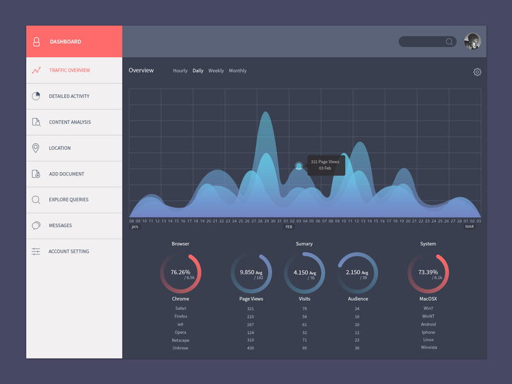Image resolution: width=512 pixels, height=384 pixels.
Task: Click the Visits value 95
Action: coord(305,348)
